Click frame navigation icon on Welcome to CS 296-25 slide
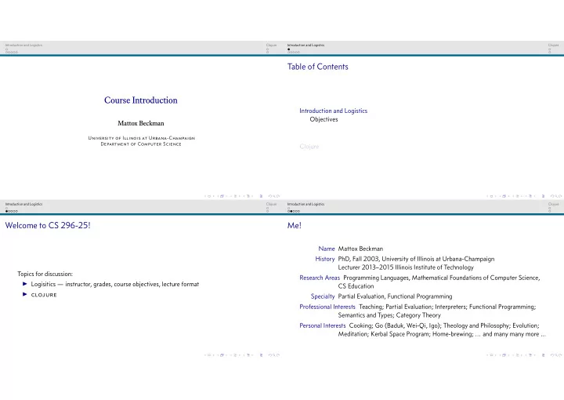The height and width of the screenshot is (400, 564). tap(222, 355)
